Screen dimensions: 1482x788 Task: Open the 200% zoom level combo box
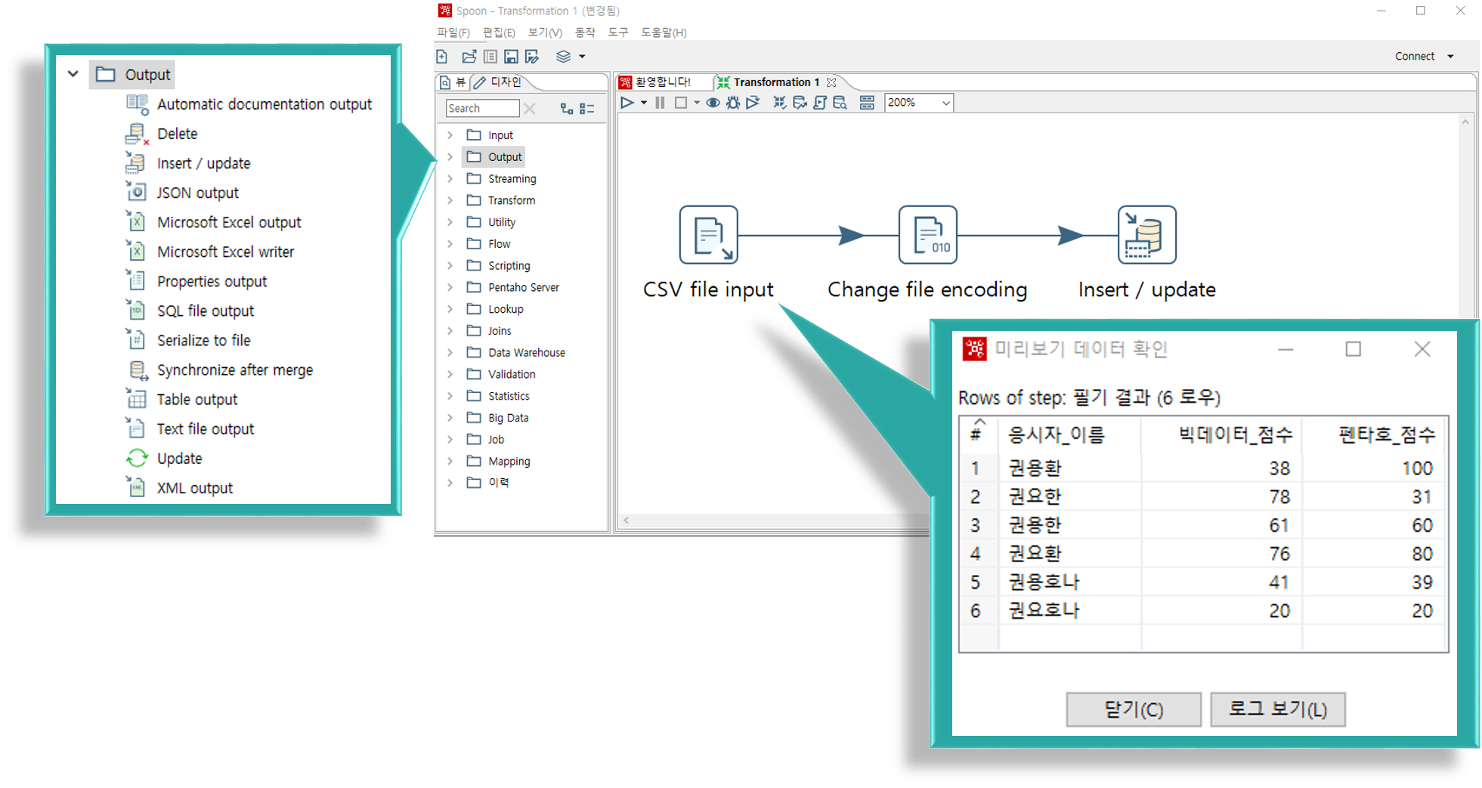click(918, 103)
